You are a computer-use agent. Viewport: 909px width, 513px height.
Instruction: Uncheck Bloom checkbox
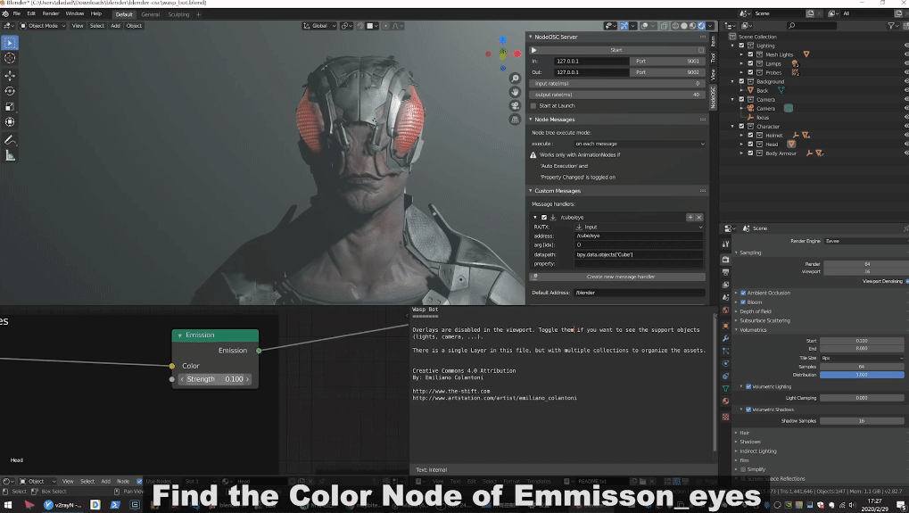(x=743, y=302)
